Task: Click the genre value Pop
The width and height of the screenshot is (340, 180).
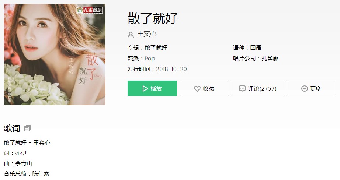Action: pos(150,59)
